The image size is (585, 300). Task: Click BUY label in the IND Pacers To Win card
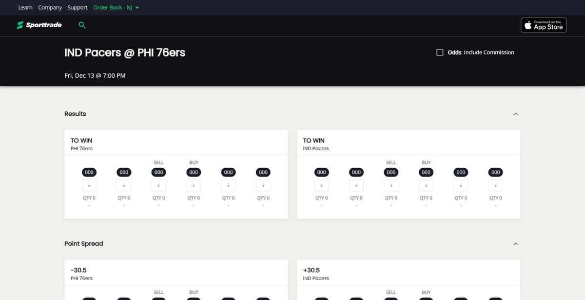(x=426, y=162)
